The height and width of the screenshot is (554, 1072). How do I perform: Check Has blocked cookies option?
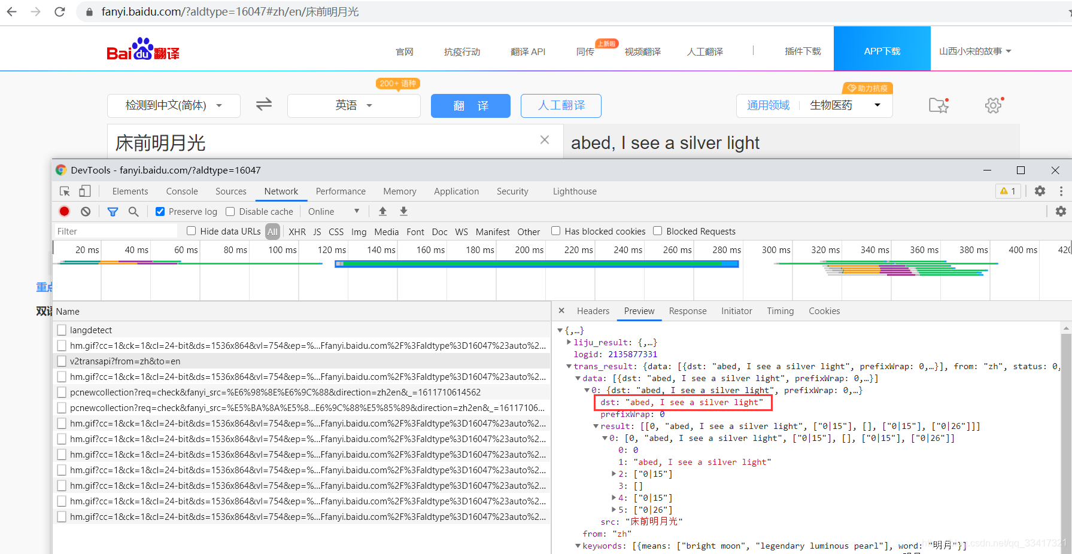(x=555, y=231)
